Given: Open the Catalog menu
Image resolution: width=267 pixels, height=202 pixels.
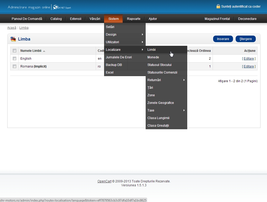Looking at the screenshot, I should coord(56,19).
